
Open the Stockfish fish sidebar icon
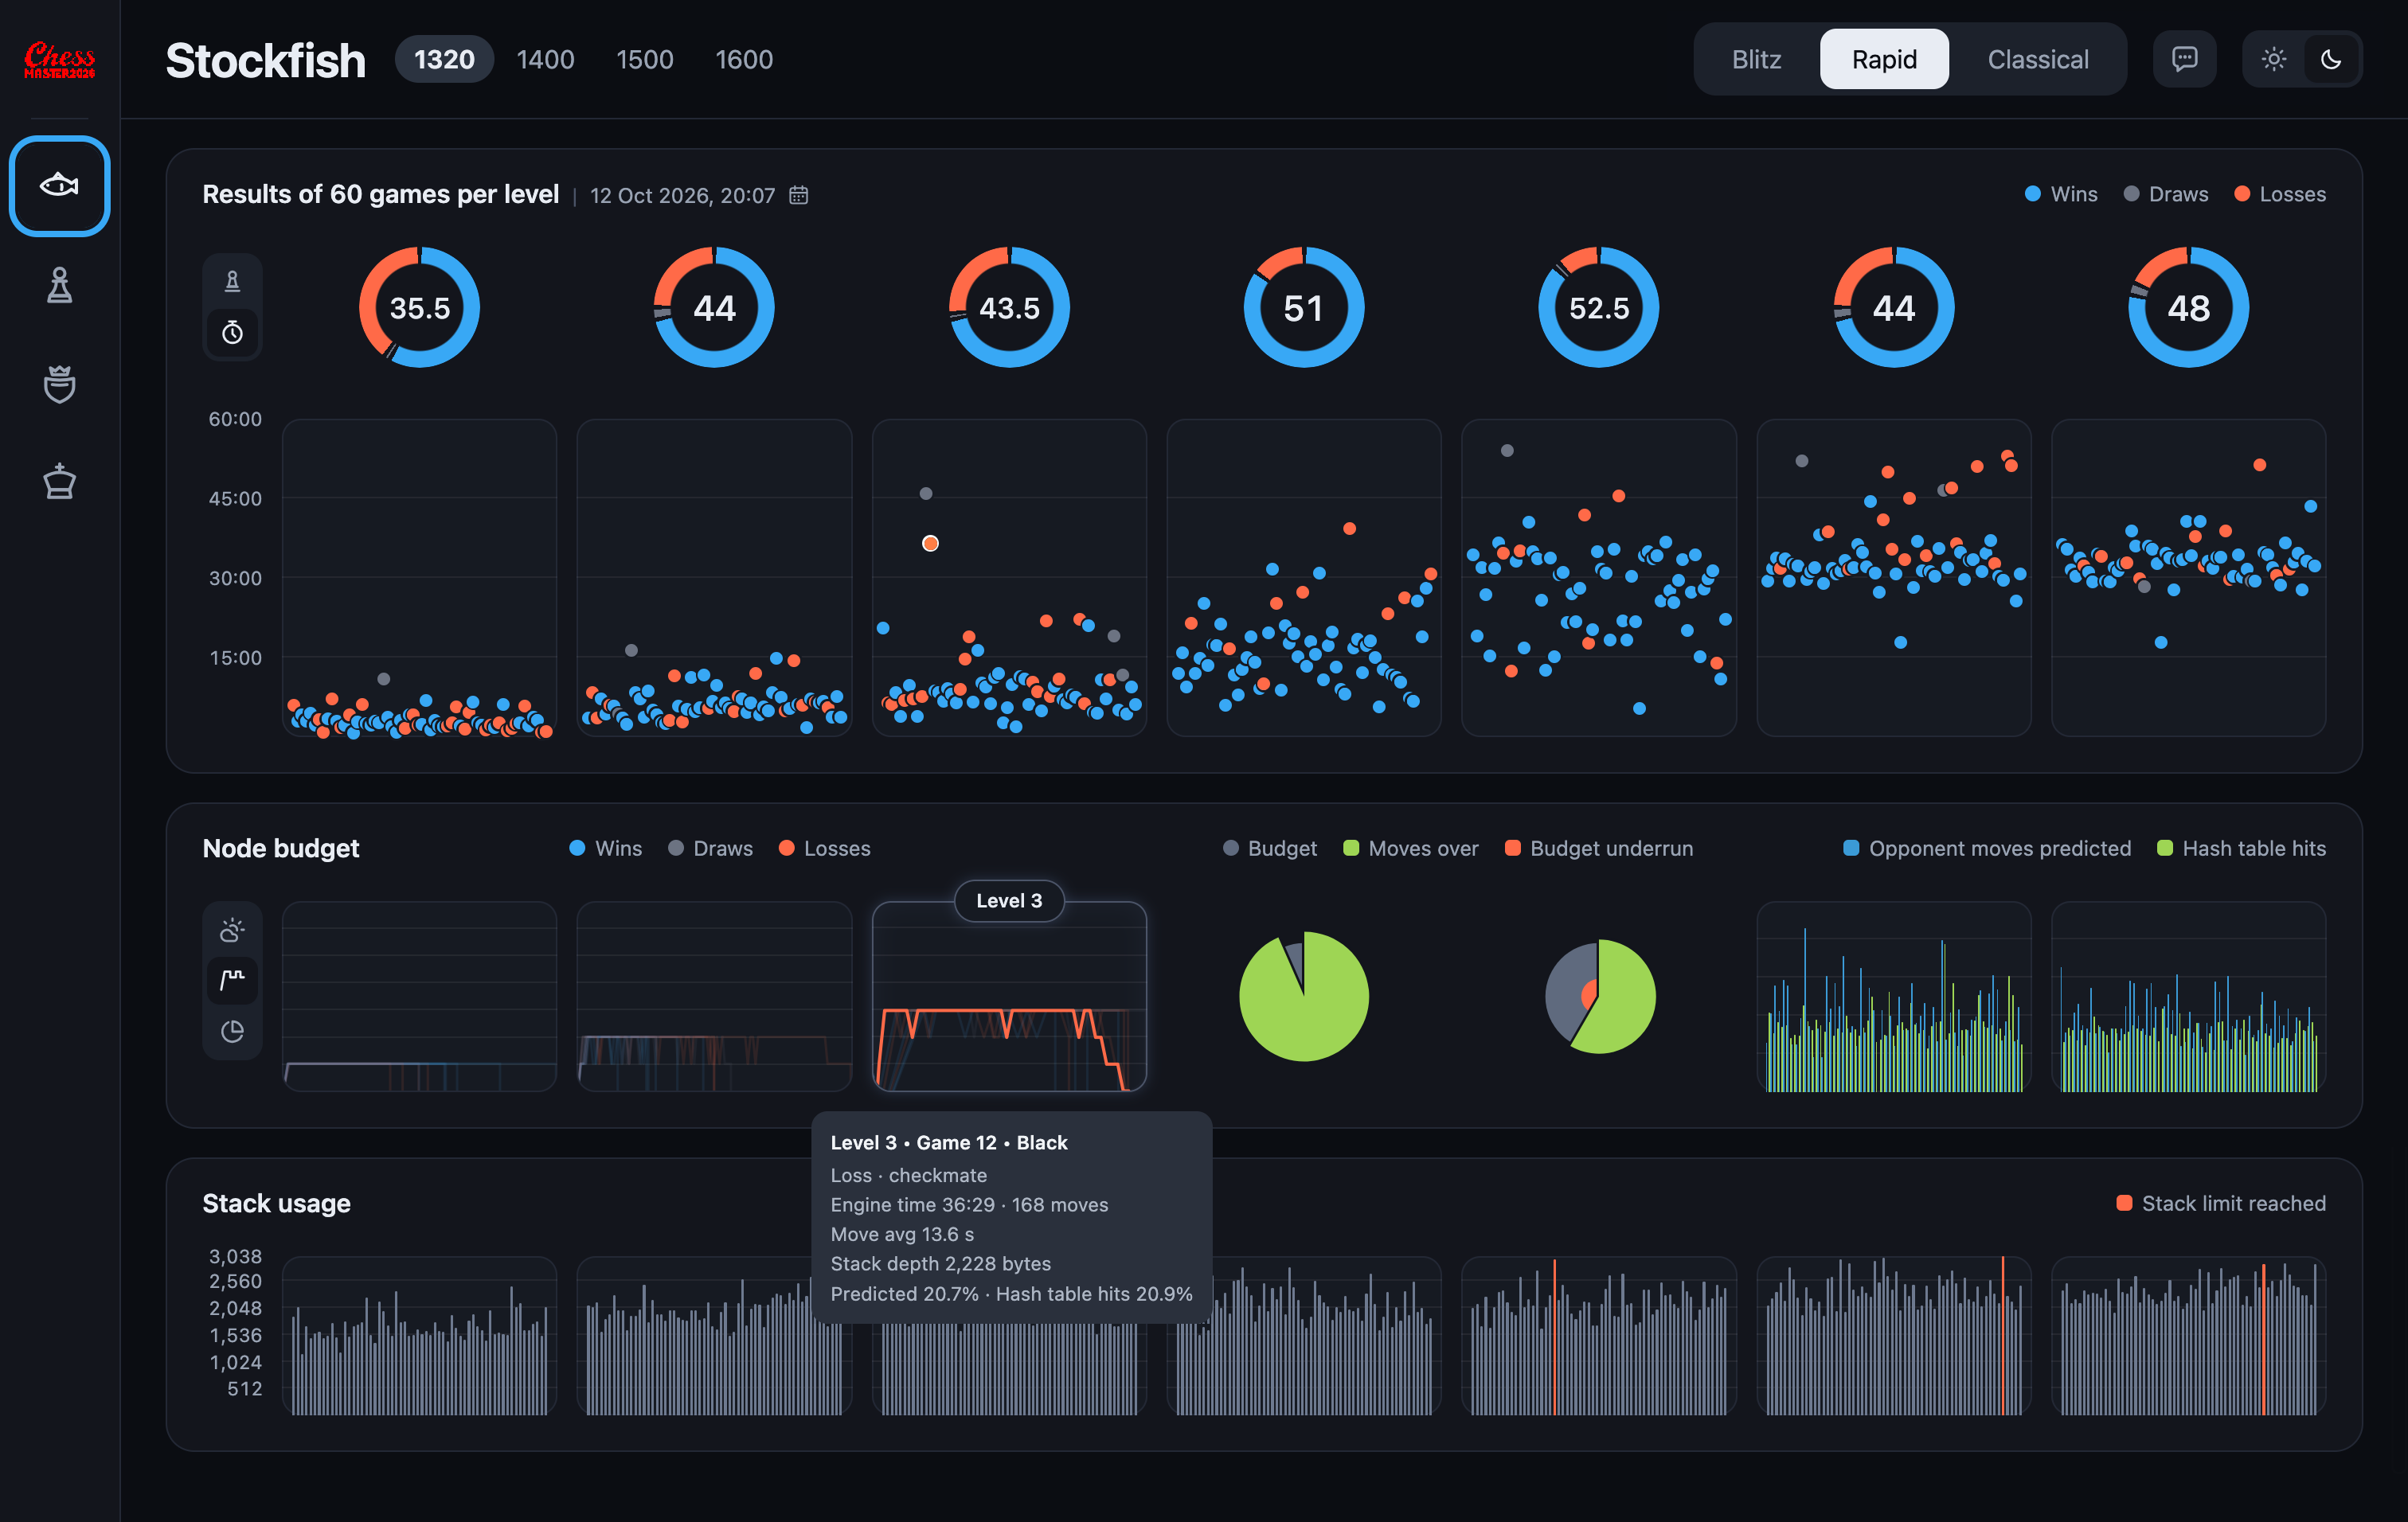coord(59,186)
